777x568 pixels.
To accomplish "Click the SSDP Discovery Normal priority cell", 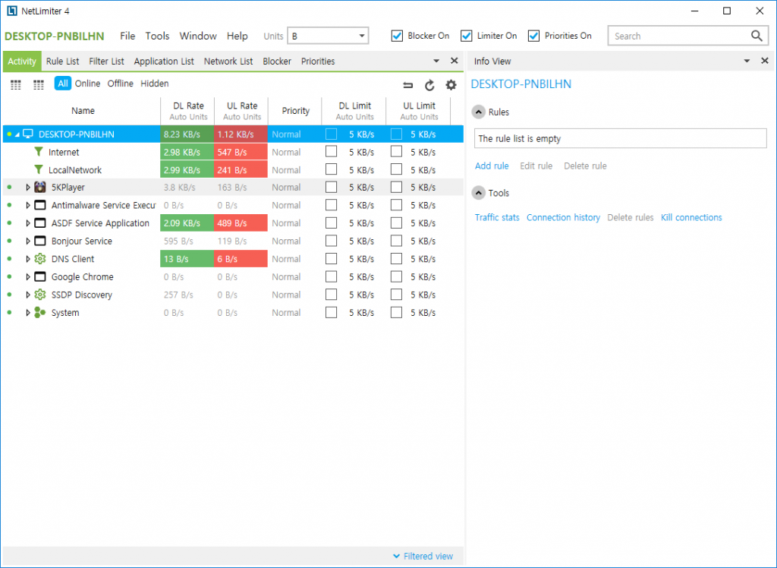I will click(x=286, y=295).
